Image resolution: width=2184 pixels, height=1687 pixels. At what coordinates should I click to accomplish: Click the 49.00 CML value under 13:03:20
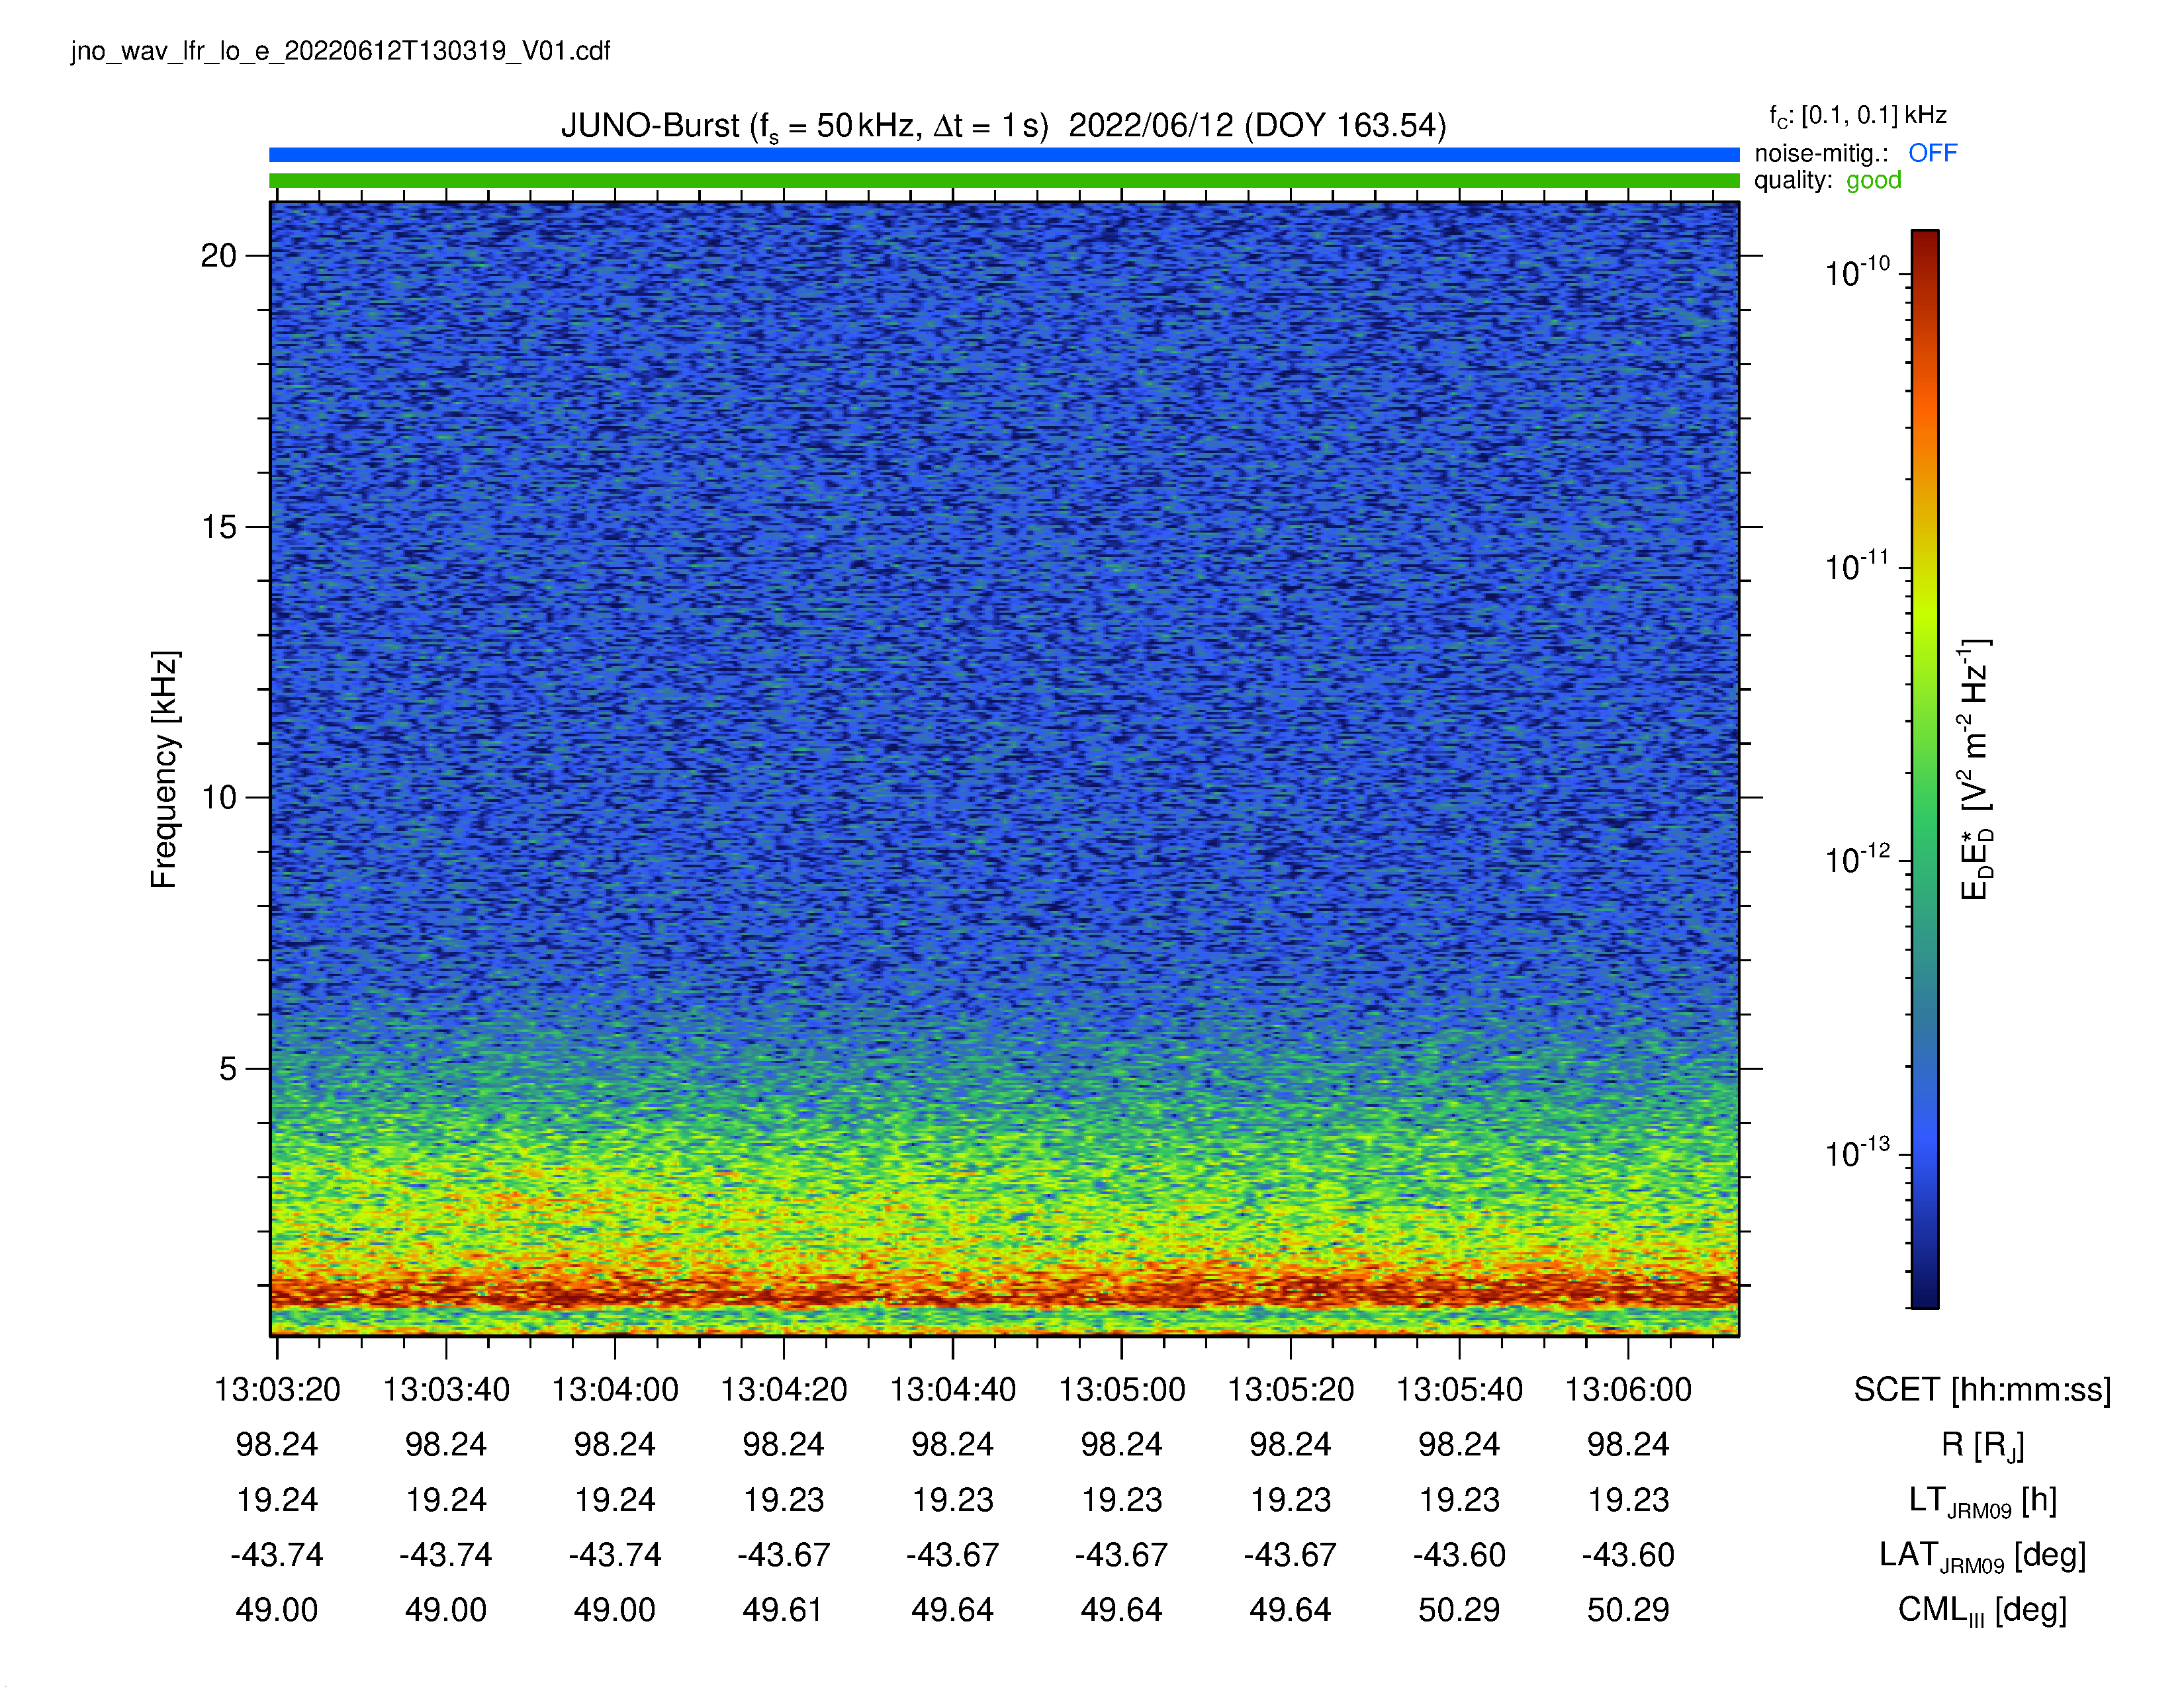(277, 1610)
